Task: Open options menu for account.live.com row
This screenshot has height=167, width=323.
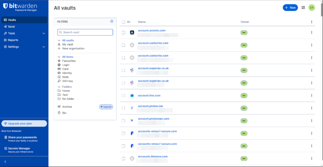Action: tap(311, 96)
